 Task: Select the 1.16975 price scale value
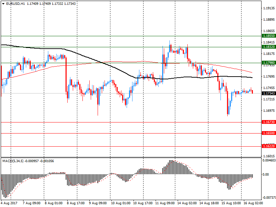click(269, 111)
